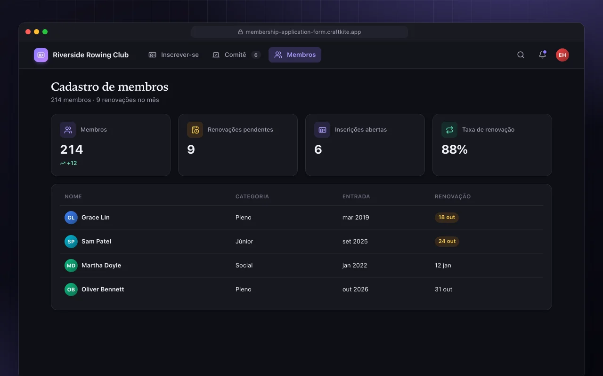
Task: Click the out 2026 entry date
Action: point(355,290)
